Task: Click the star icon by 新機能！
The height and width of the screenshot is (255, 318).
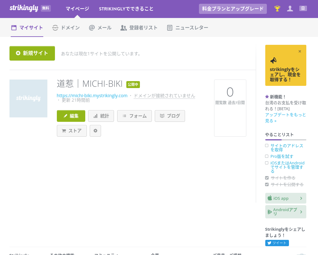Action: (x=267, y=97)
